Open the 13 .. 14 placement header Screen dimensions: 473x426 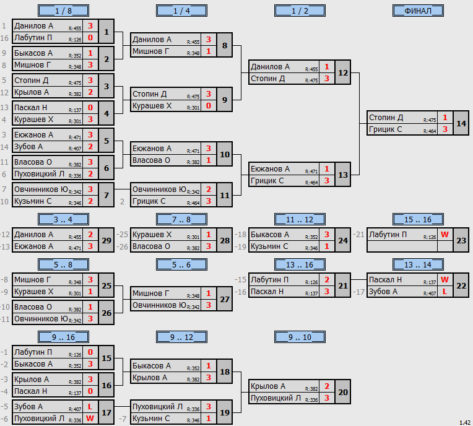pos(418,264)
